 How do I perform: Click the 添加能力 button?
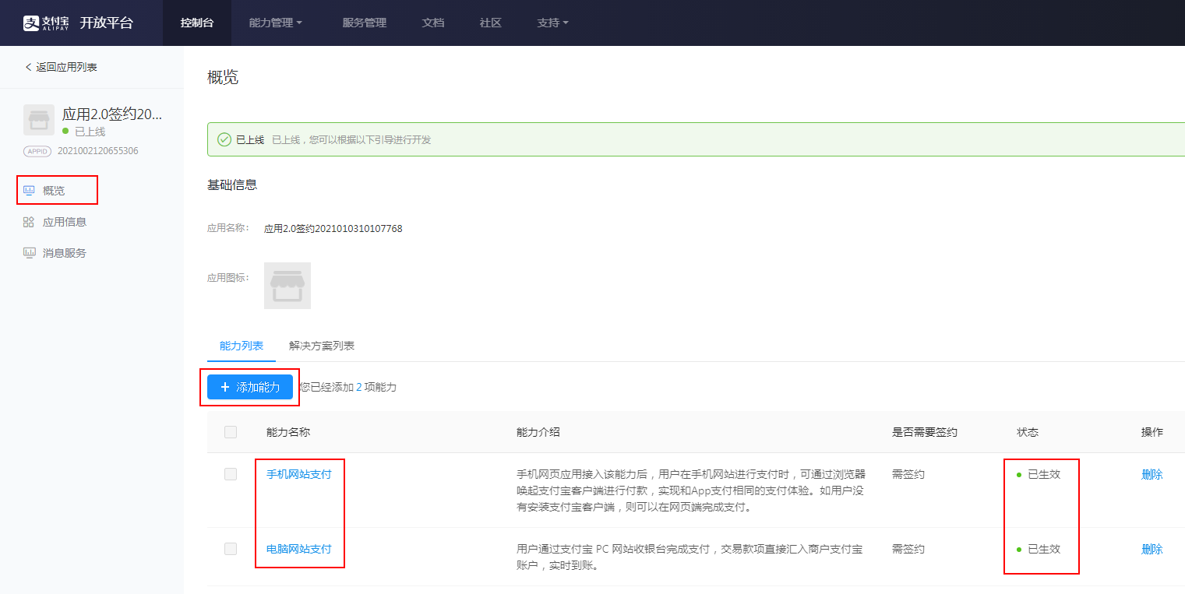250,387
